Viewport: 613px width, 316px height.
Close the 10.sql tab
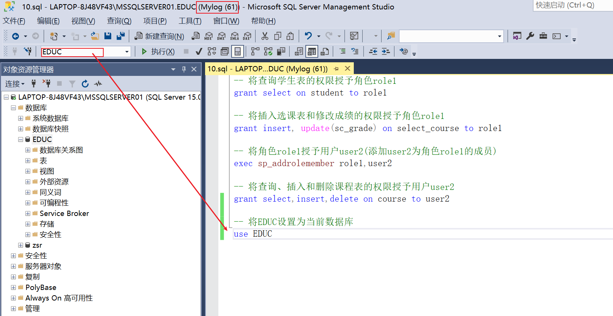click(347, 68)
